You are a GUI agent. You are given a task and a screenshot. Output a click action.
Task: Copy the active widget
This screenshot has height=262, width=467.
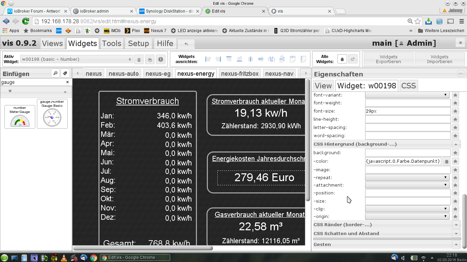tap(149, 59)
